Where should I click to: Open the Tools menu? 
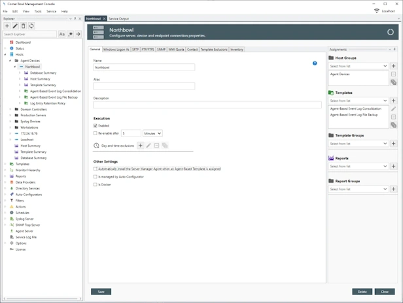click(x=38, y=11)
